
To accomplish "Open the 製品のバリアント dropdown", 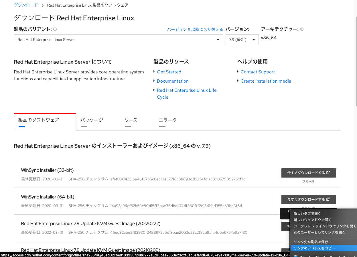I will [119, 40].
